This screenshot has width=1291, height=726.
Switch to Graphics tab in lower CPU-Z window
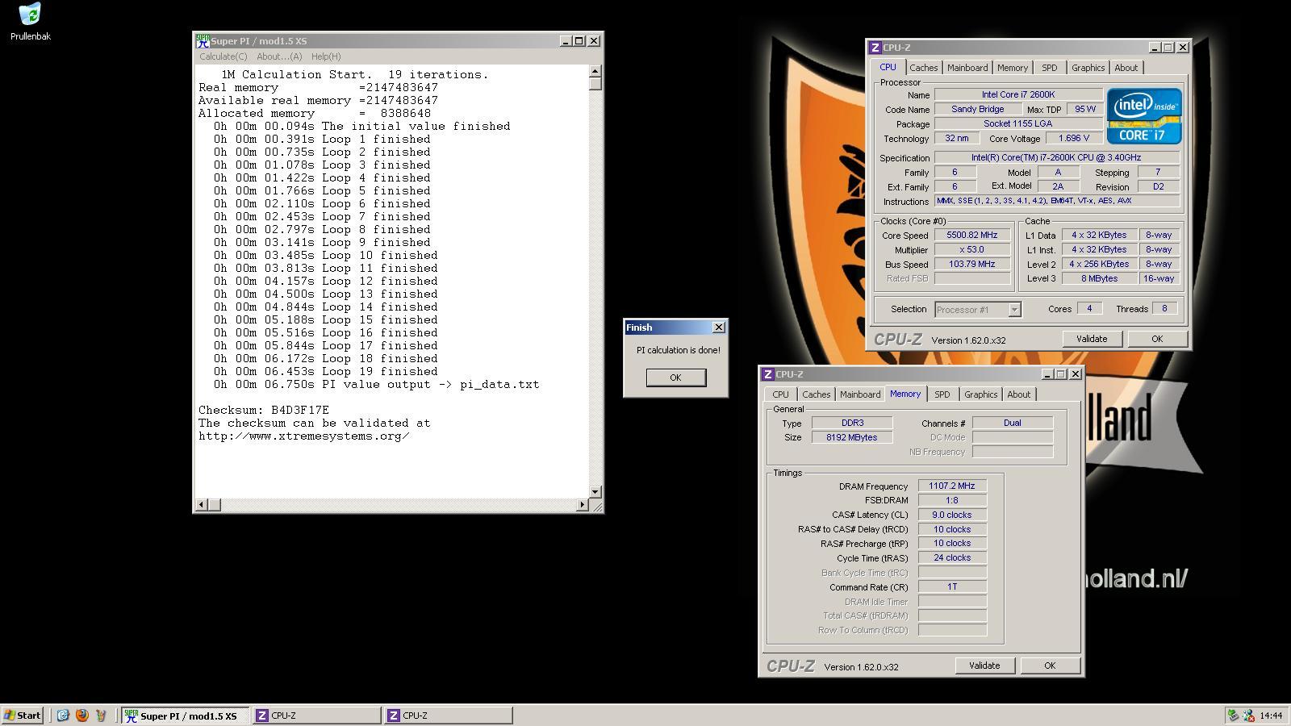(x=981, y=394)
